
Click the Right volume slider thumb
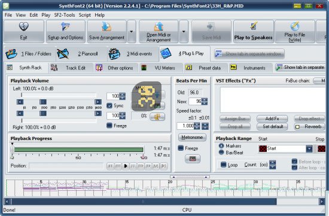(43, 113)
